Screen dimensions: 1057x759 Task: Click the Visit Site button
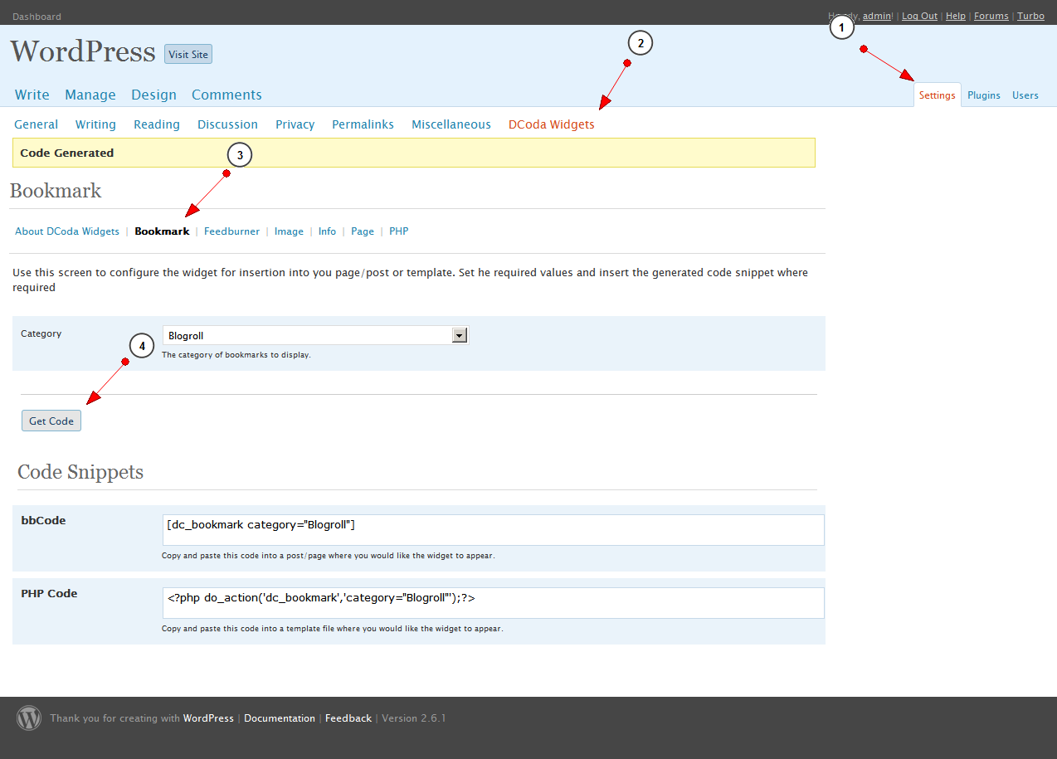pyautogui.click(x=188, y=54)
